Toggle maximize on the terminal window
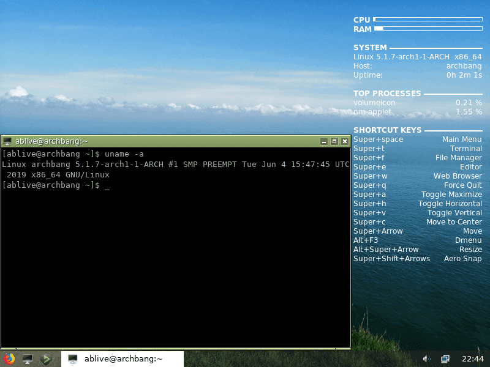Image resolution: width=490 pixels, height=367 pixels. [x=334, y=141]
